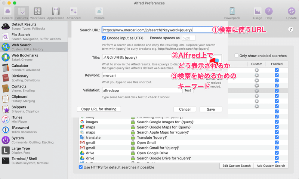
Task: Open the Workflows tab
Action: click(38, 13)
